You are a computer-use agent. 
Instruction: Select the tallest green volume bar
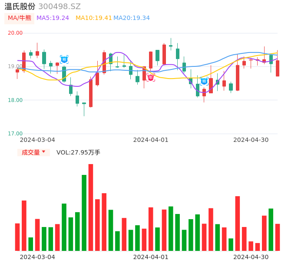pos(84,213)
